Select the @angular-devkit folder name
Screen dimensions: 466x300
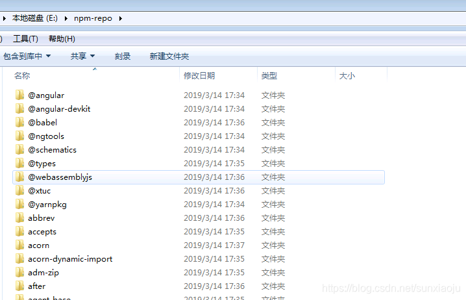pos(59,109)
